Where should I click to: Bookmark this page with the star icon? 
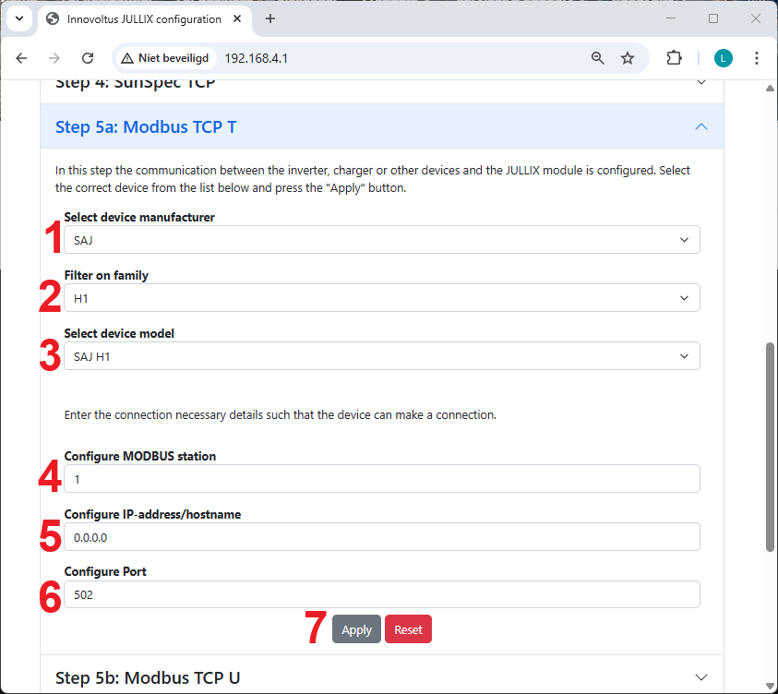628,58
